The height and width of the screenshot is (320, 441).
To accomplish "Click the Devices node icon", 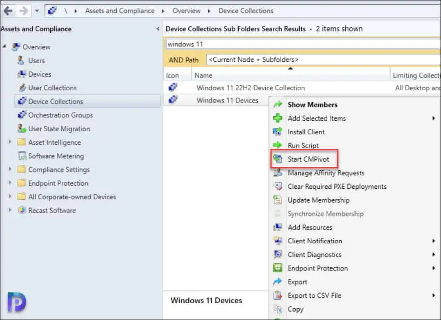I will pos(22,74).
